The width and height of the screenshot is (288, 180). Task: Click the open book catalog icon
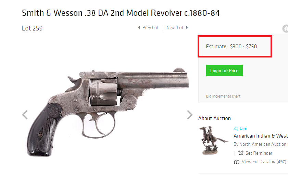[x=237, y=162]
